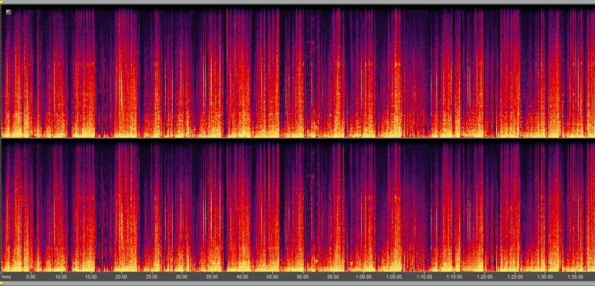Viewport: 595px width, 286px height.
Task: Jump to 1:30:00 on the time ruler
Action: point(545,277)
